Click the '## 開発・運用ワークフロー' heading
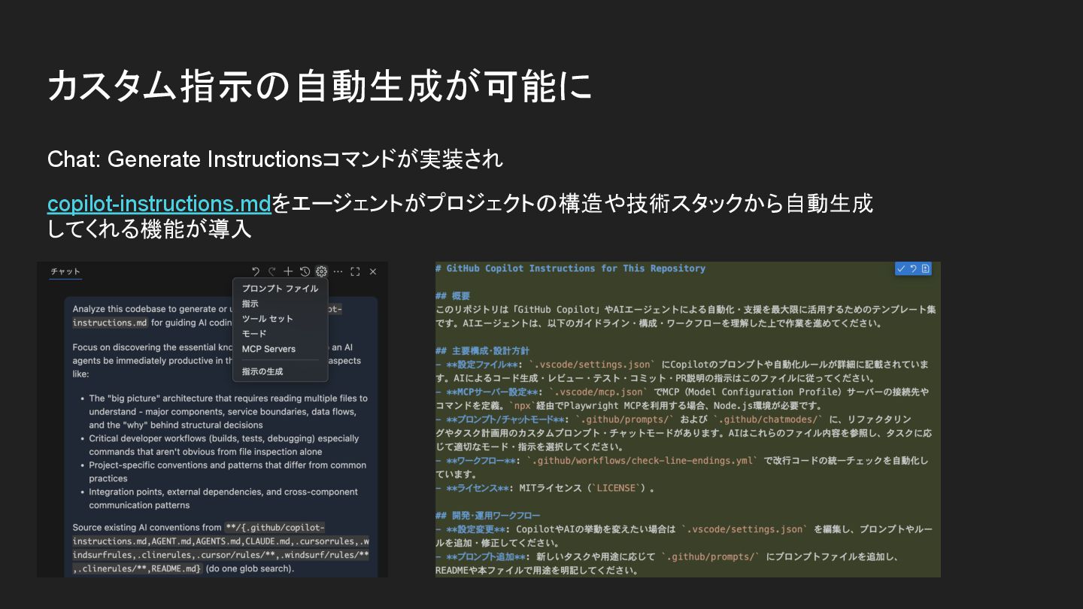Image resolution: width=1083 pixels, height=609 pixels. pyautogui.click(x=488, y=516)
